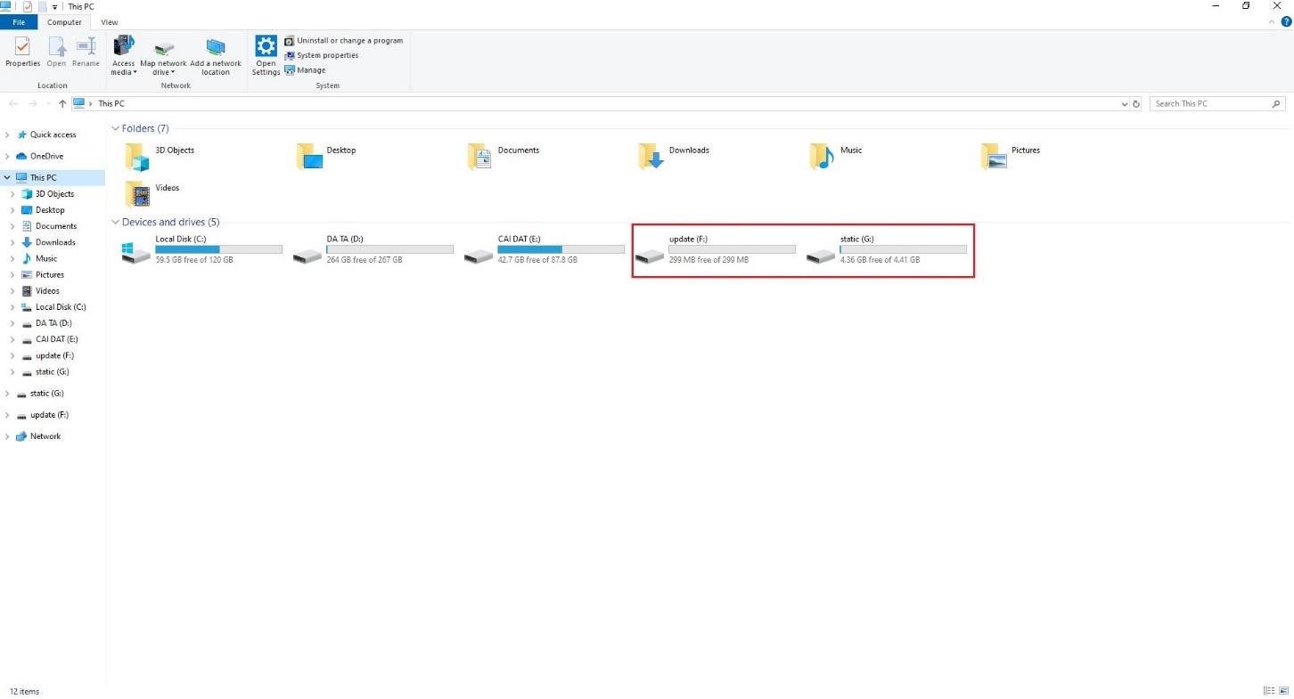The width and height of the screenshot is (1294, 699).
Task: Open the File menu tab
Action: click(19, 22)
